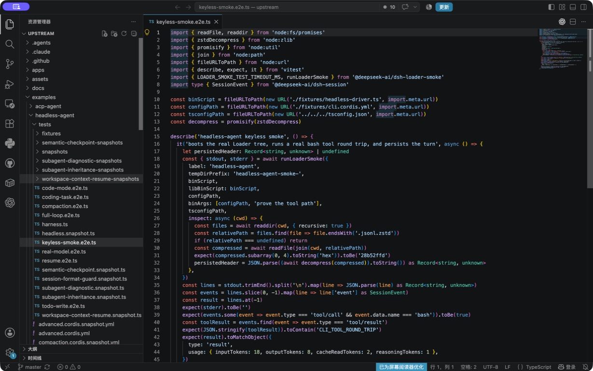Image resolution: width=593 pixels, height=371 pixels.
Task: Click New Folder icon in UPSTREAM header
Action: [x=114, y=34]
